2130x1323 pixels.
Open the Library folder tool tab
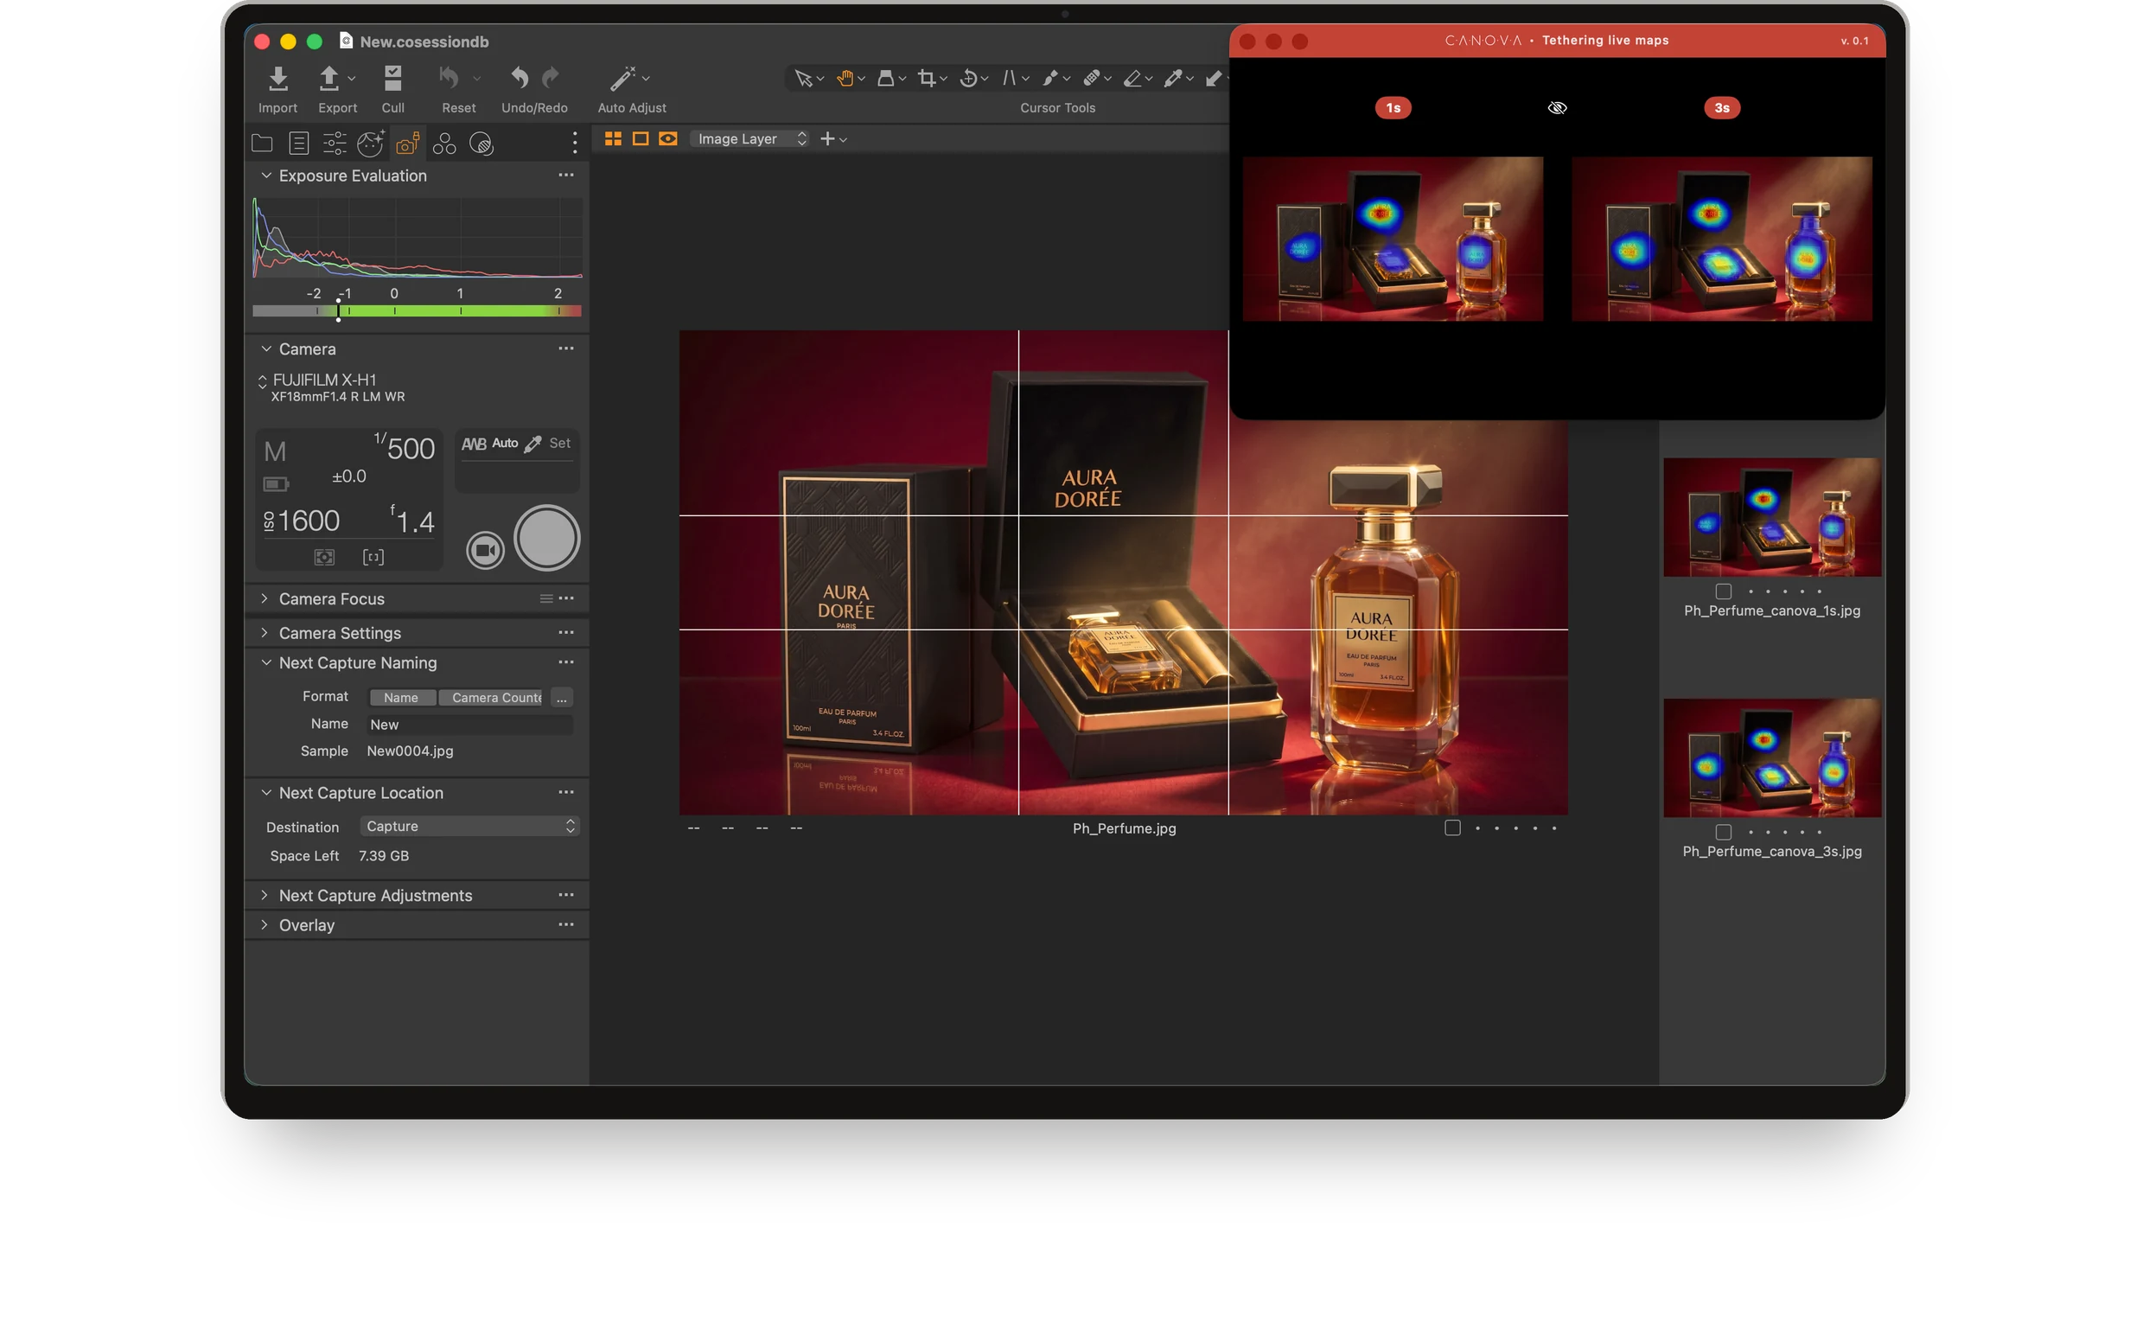(x=263, y=144)
